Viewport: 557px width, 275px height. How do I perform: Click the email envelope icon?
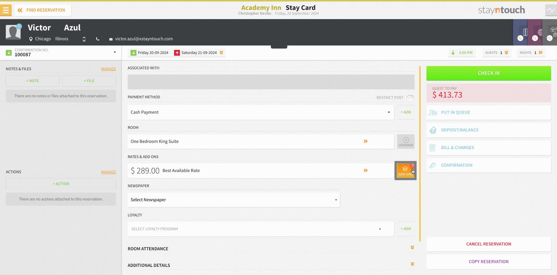(x=111, y=39)
